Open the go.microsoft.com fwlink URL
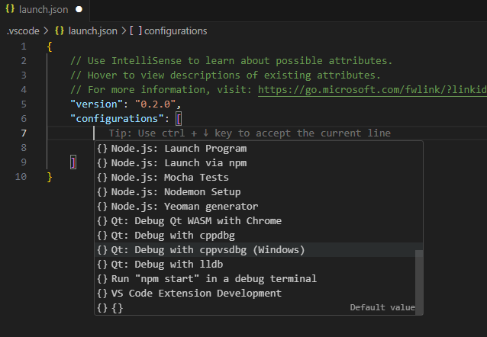Viewport: 487px width, 337px height. click(373, 90)
